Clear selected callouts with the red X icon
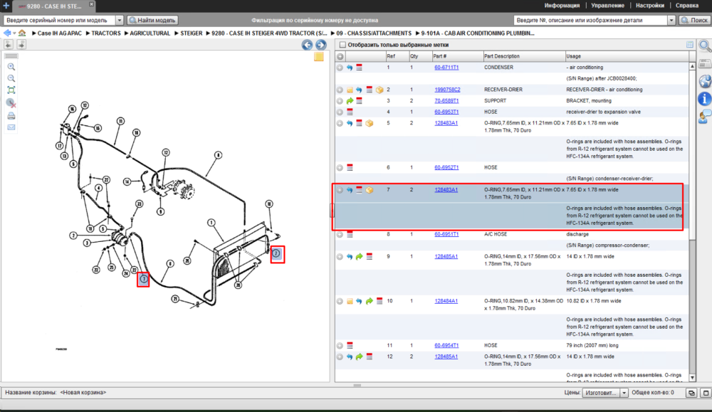This screenshot has height=412, width=712. 11,103
